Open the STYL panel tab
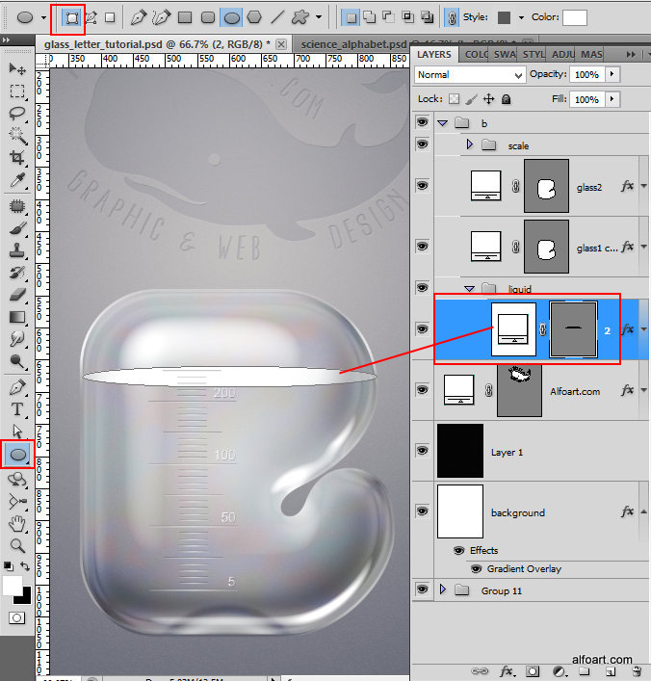This screenshot has width=651, height=681. point(534,54)
